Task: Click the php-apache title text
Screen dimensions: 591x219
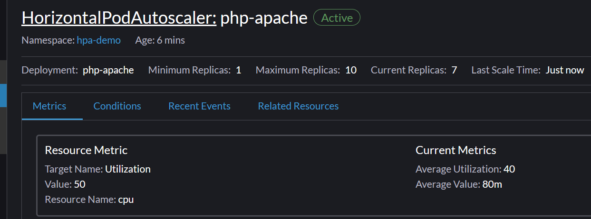Action: pyautogui.click(x=264, y=18)
